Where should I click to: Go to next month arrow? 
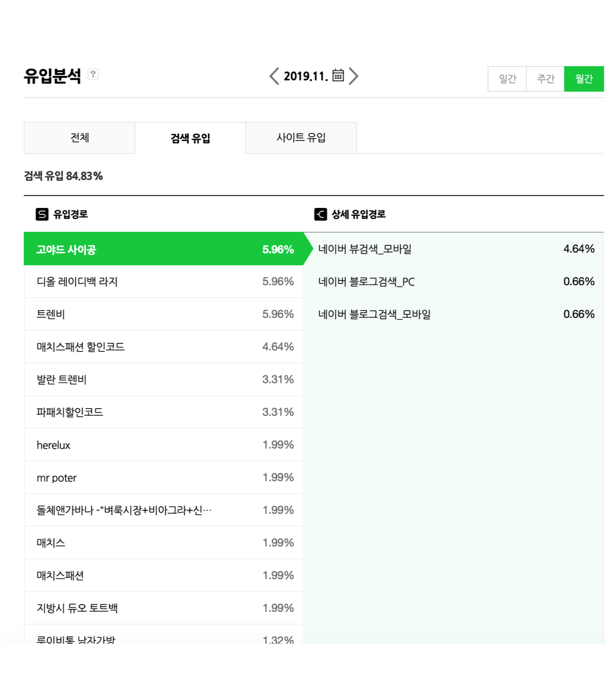pyautogui.click(x=354, y=76)
